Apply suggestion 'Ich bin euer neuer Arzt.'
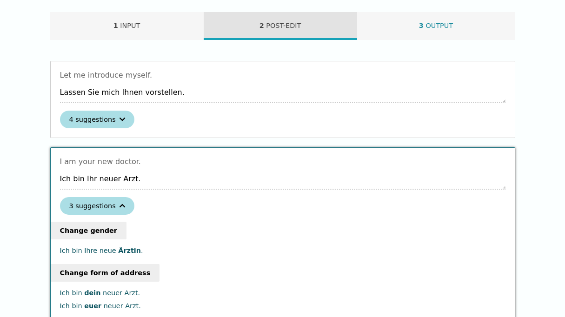The height and width of the screenshot is (317, 565). coord(100,306)
